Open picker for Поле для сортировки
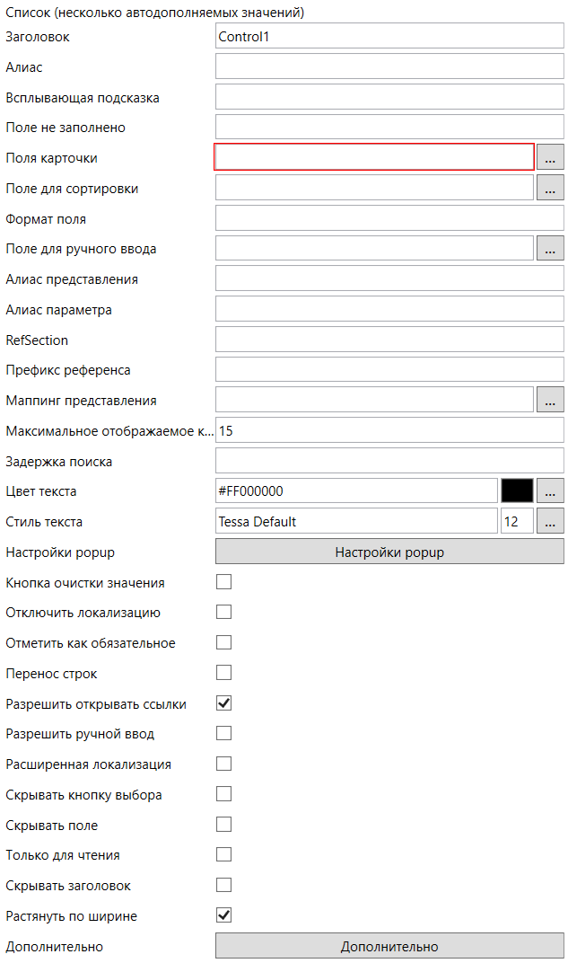 point(550,188)
